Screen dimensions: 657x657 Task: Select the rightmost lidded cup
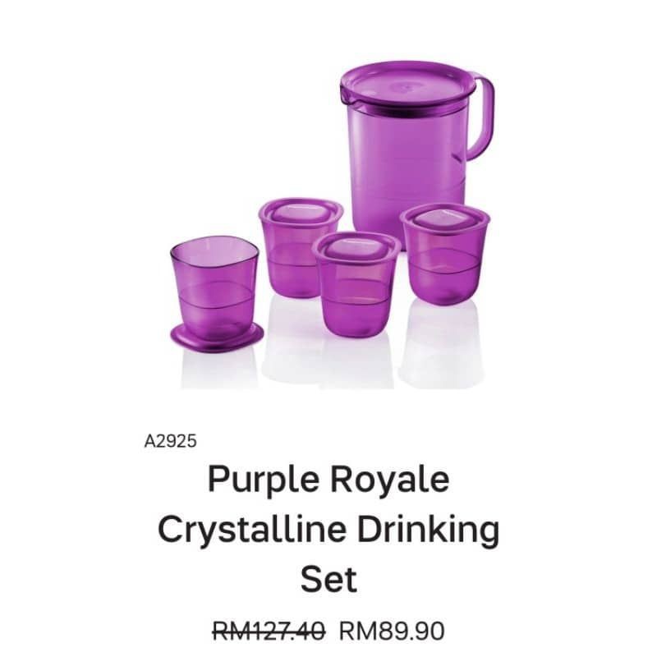coord(445,255)
